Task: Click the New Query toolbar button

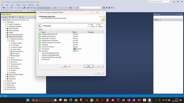Action: point(32,8)
